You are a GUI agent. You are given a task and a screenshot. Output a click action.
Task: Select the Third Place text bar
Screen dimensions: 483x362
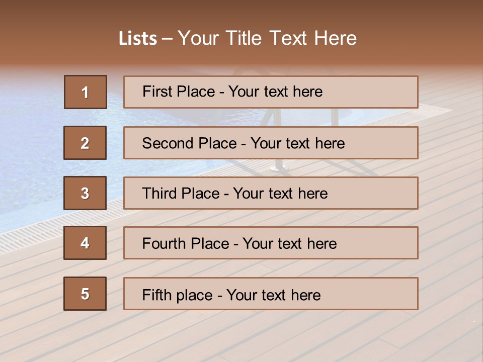coord(271,193)
